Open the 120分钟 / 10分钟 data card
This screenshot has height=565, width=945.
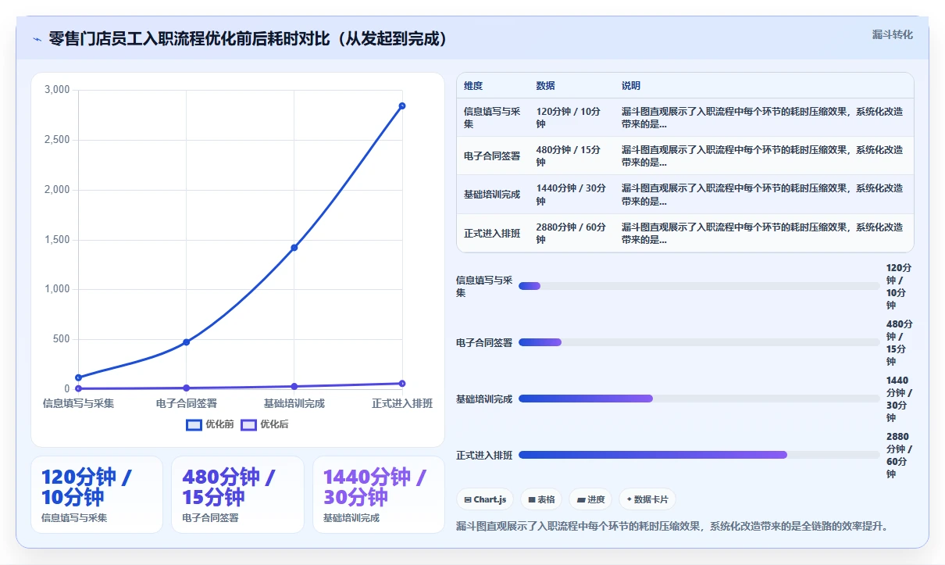click(x=97, y=495)
